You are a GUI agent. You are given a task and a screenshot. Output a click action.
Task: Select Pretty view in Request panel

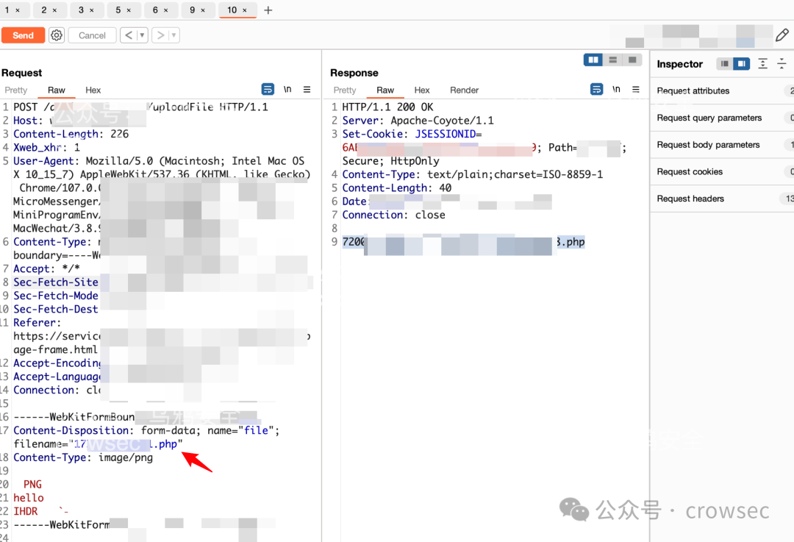click(16, 90)
